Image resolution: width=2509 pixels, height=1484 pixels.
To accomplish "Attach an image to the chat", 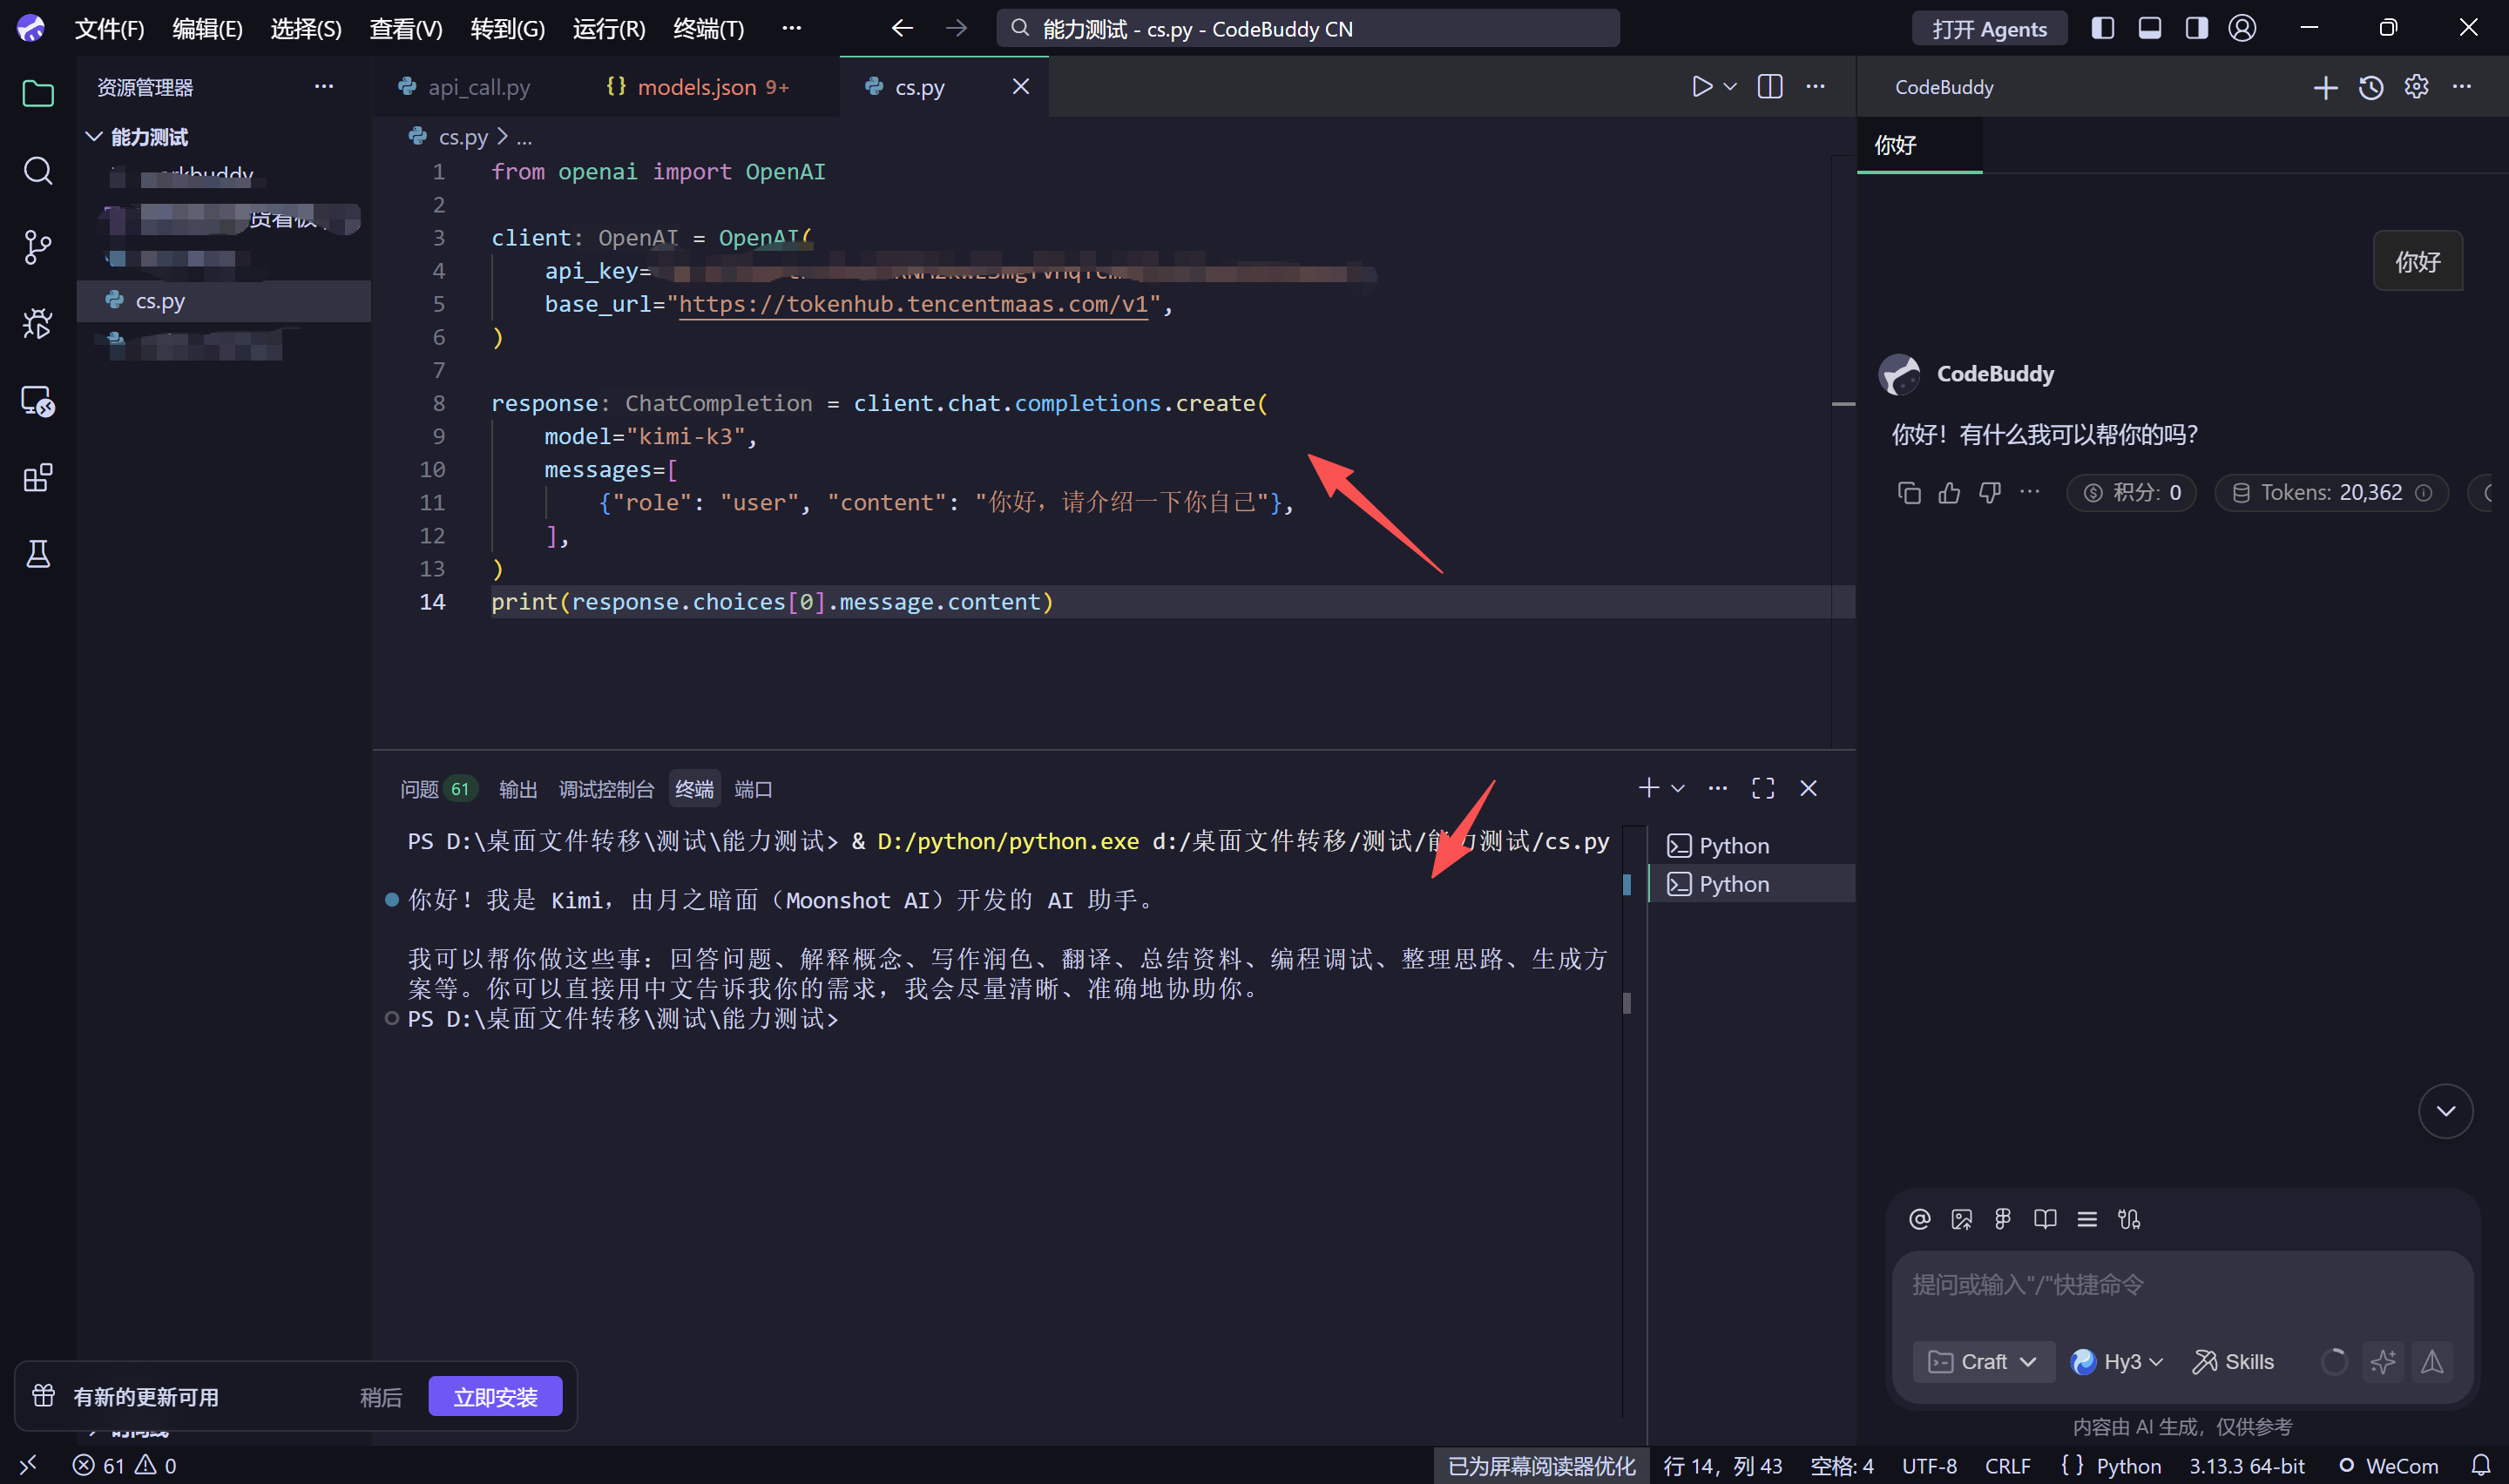I will coord(1961,1219).
